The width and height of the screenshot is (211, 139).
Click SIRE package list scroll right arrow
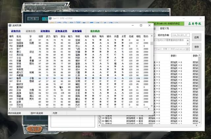(x=196, y=126)
